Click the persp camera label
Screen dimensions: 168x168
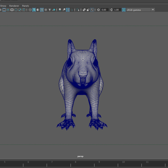(80, 156)
